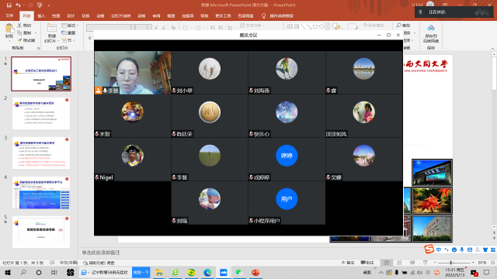This screenshot has height=279, width=497.
Task: Click 刘小翠's avatar in the meeting
Action: [x=210, y=69]
